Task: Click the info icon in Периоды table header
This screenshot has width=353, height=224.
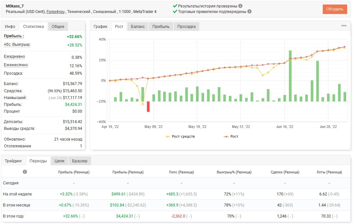Action: (25, 172)
